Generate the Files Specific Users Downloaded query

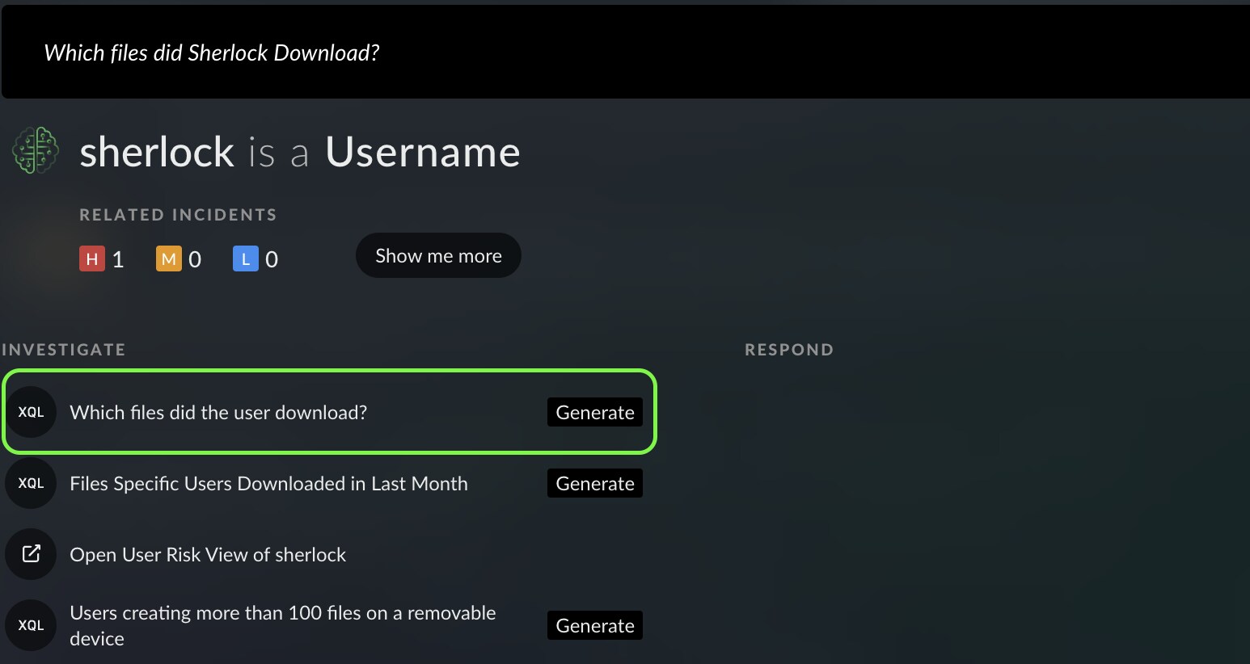click(595, 483)
